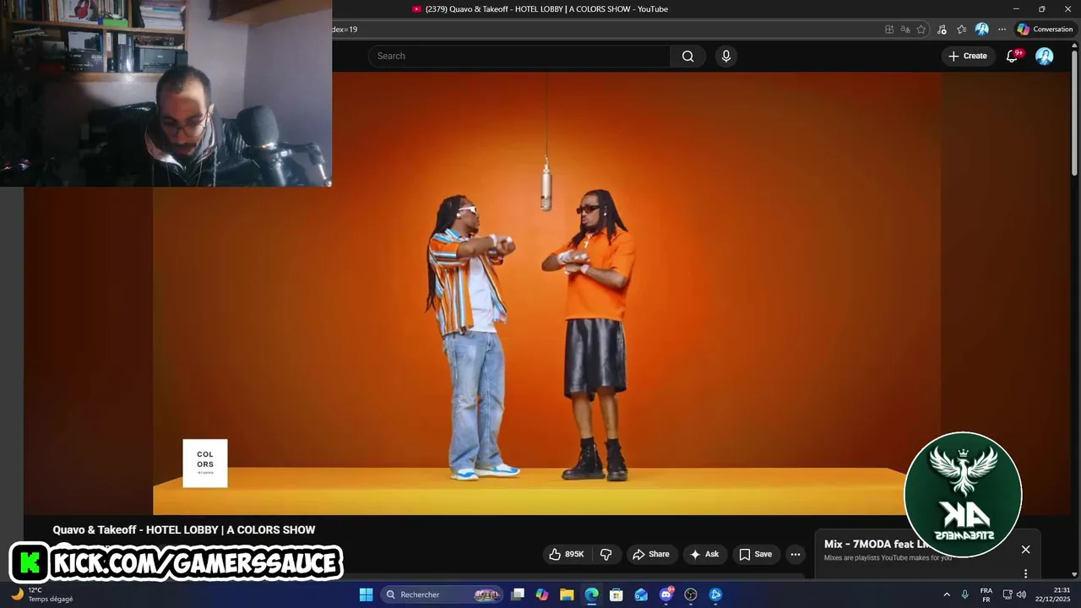Click the Edge media control music icon
Viewport: 1081px width, 608px height.
tap(942, 29)
